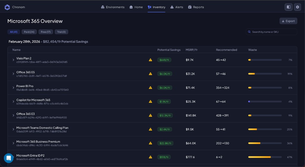This screenshot has width=305, height=167.
Task: Click warning icon on Power BI Pro row
Action: 150,88
